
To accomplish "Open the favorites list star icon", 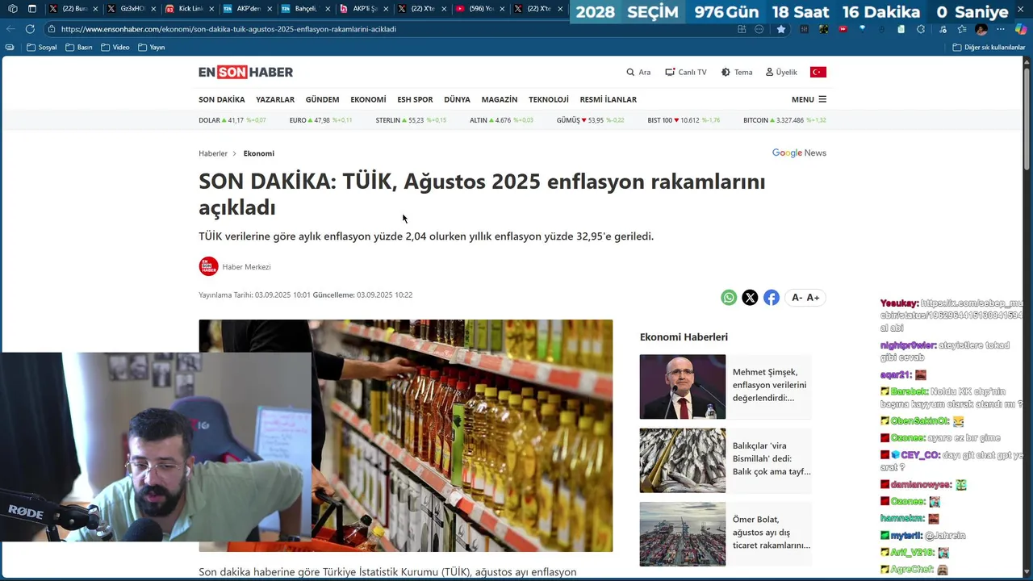I will 961,29.
